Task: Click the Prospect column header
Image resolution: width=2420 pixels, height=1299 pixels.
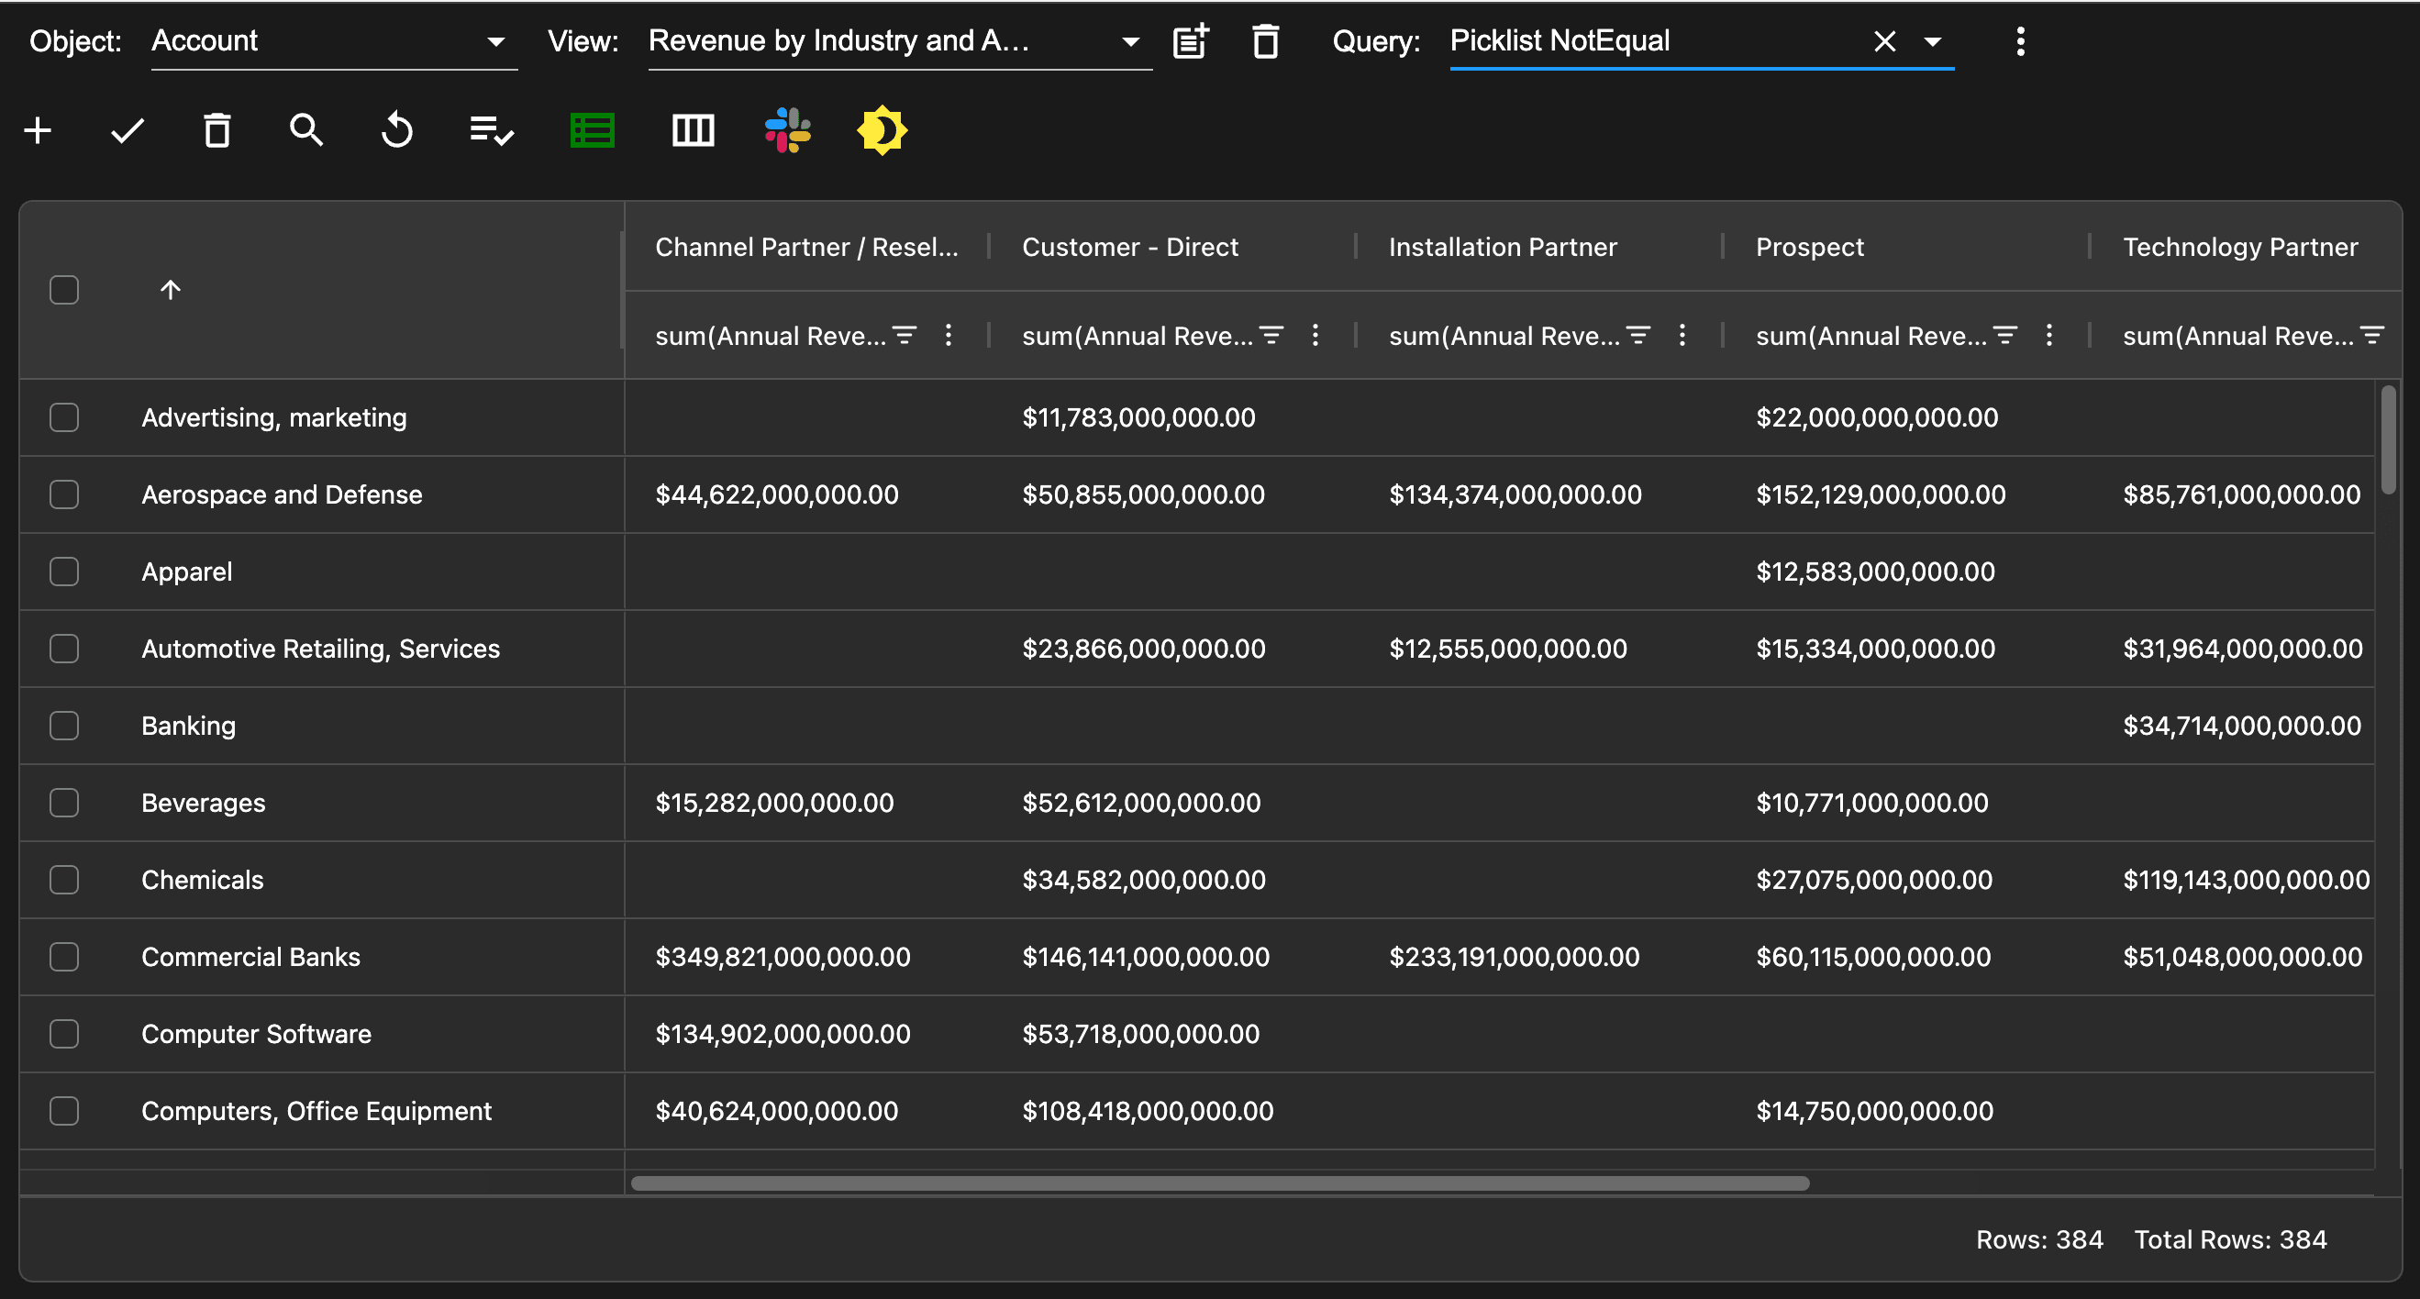Action: pyautogui.click(x=1809, y=247)
